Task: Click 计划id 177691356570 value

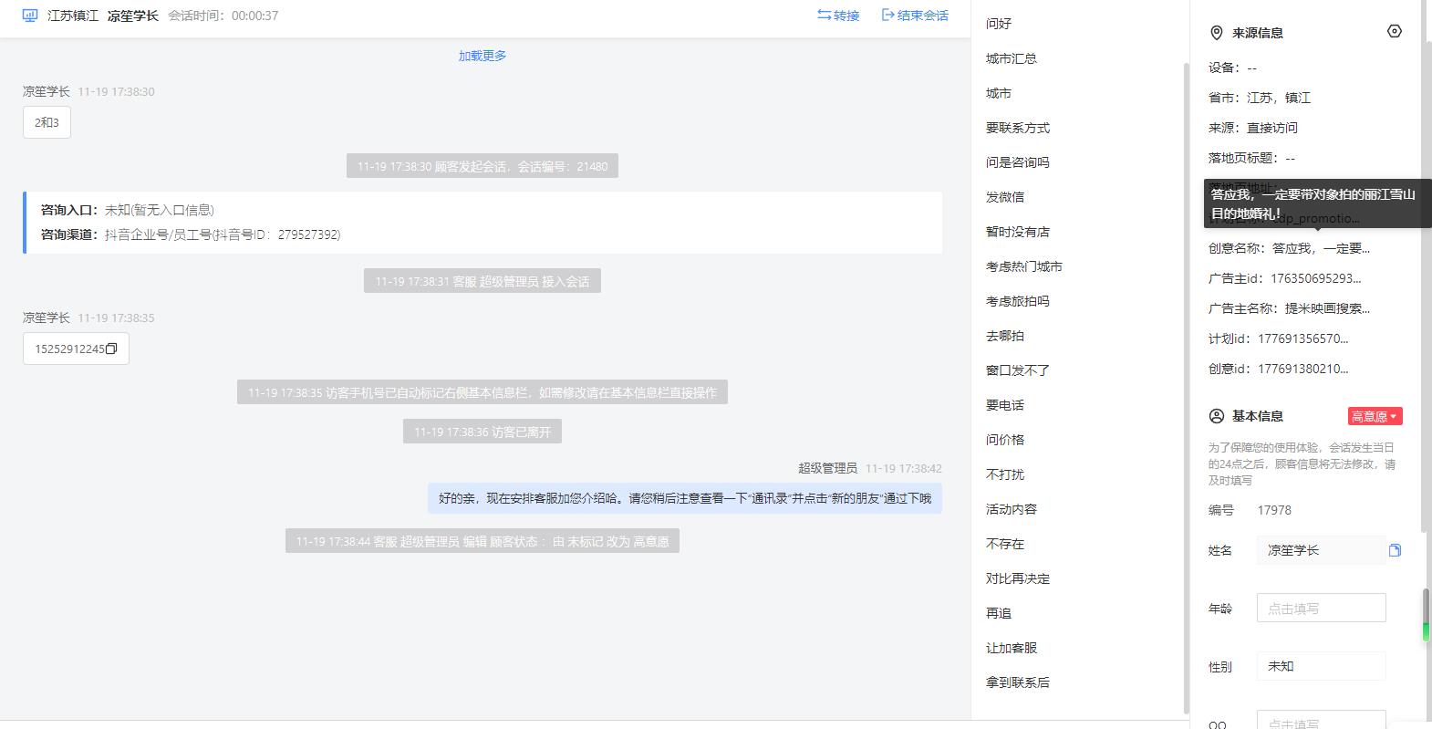Action: (1303, 338)
